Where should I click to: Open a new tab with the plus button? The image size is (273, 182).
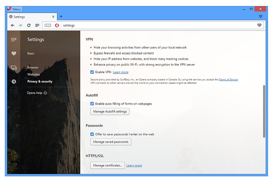pyautogui.click(x=61, y=16)
